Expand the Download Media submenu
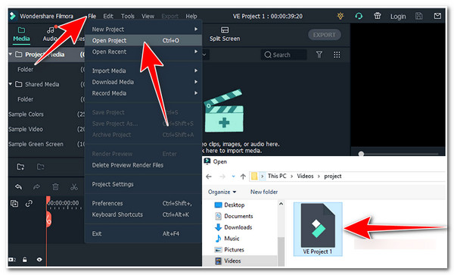 (144, 82)
